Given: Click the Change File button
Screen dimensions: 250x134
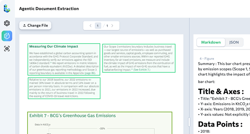Looking at the screenshot, I should click(35, 25).
